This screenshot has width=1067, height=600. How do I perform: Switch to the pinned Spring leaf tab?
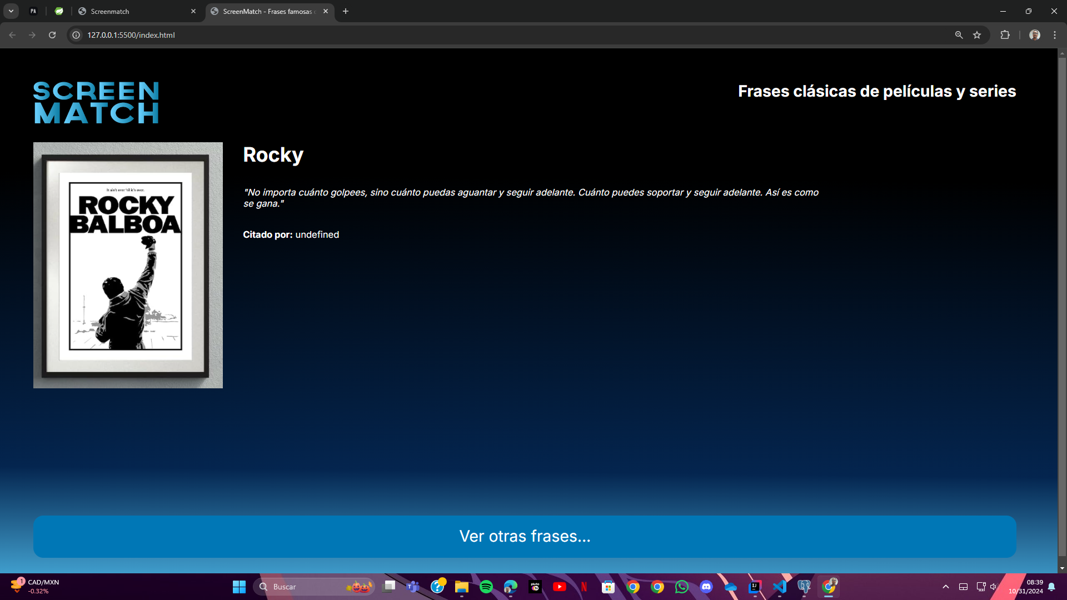[x=59, y=11]
